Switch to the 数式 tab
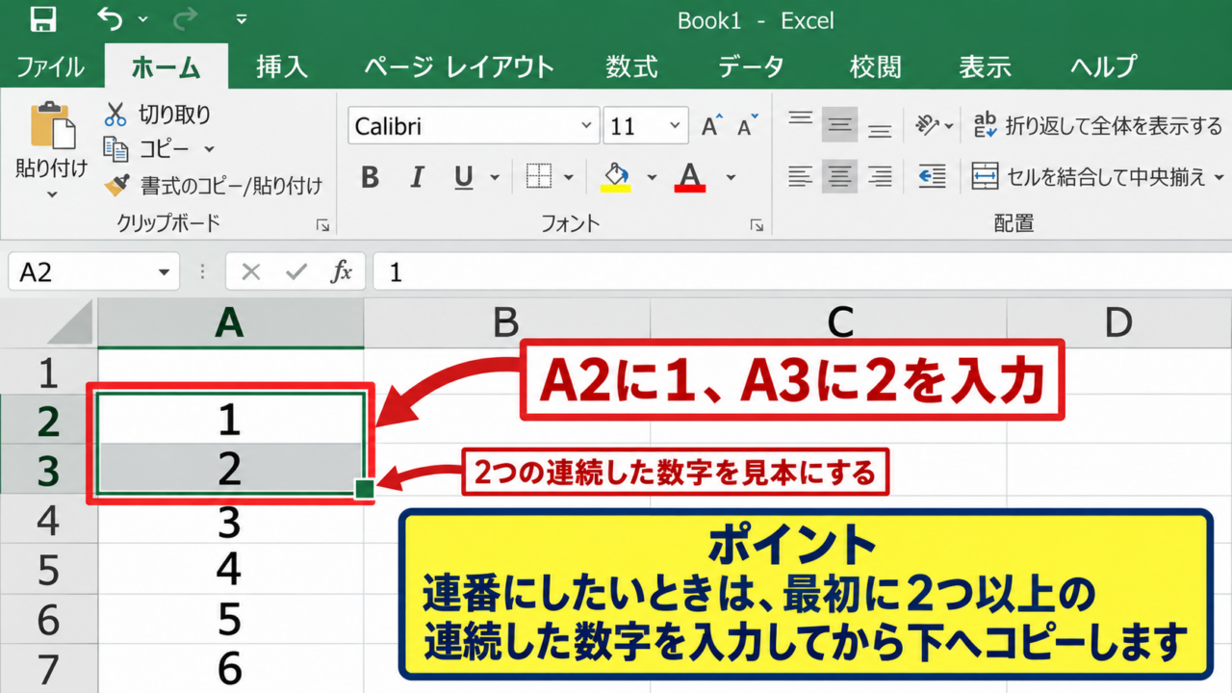The width and height of the screenshot is (1232, 693). coord(632,66)
